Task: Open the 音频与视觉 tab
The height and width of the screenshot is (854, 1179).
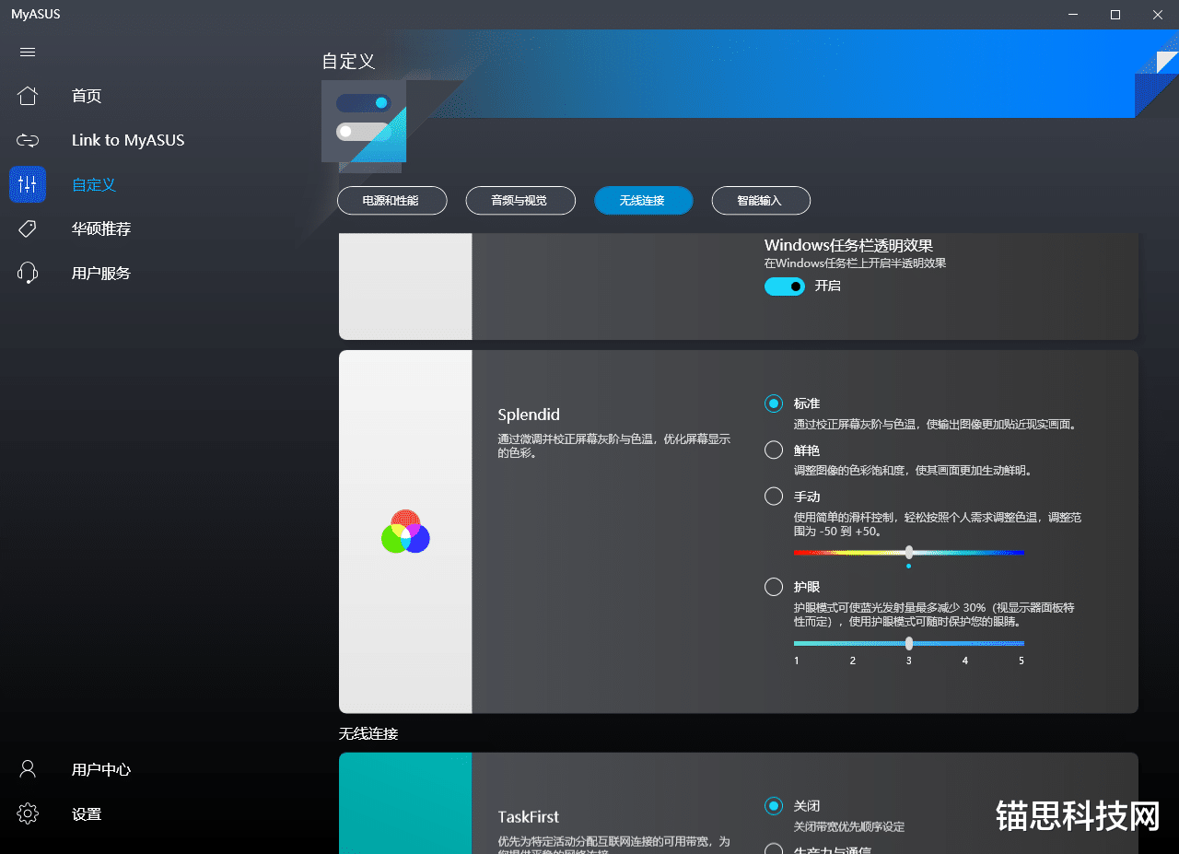Action: pos(520,200)
